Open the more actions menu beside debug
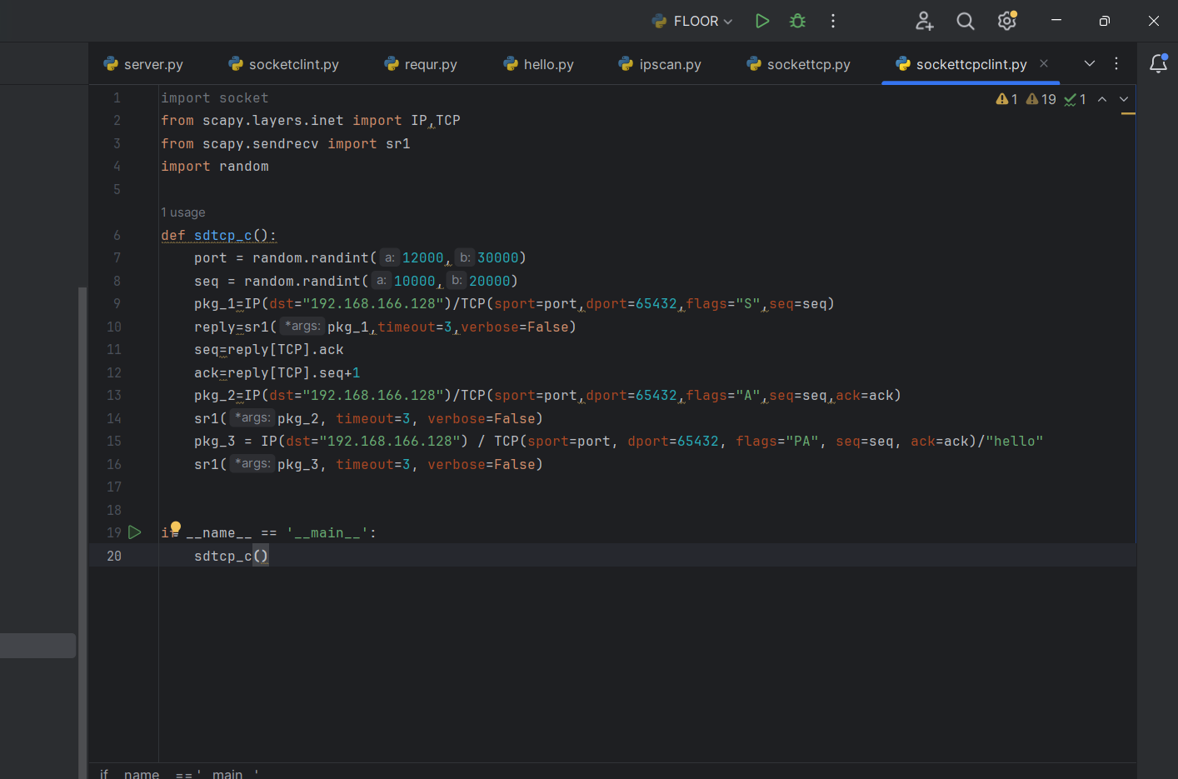 [832, 21]
